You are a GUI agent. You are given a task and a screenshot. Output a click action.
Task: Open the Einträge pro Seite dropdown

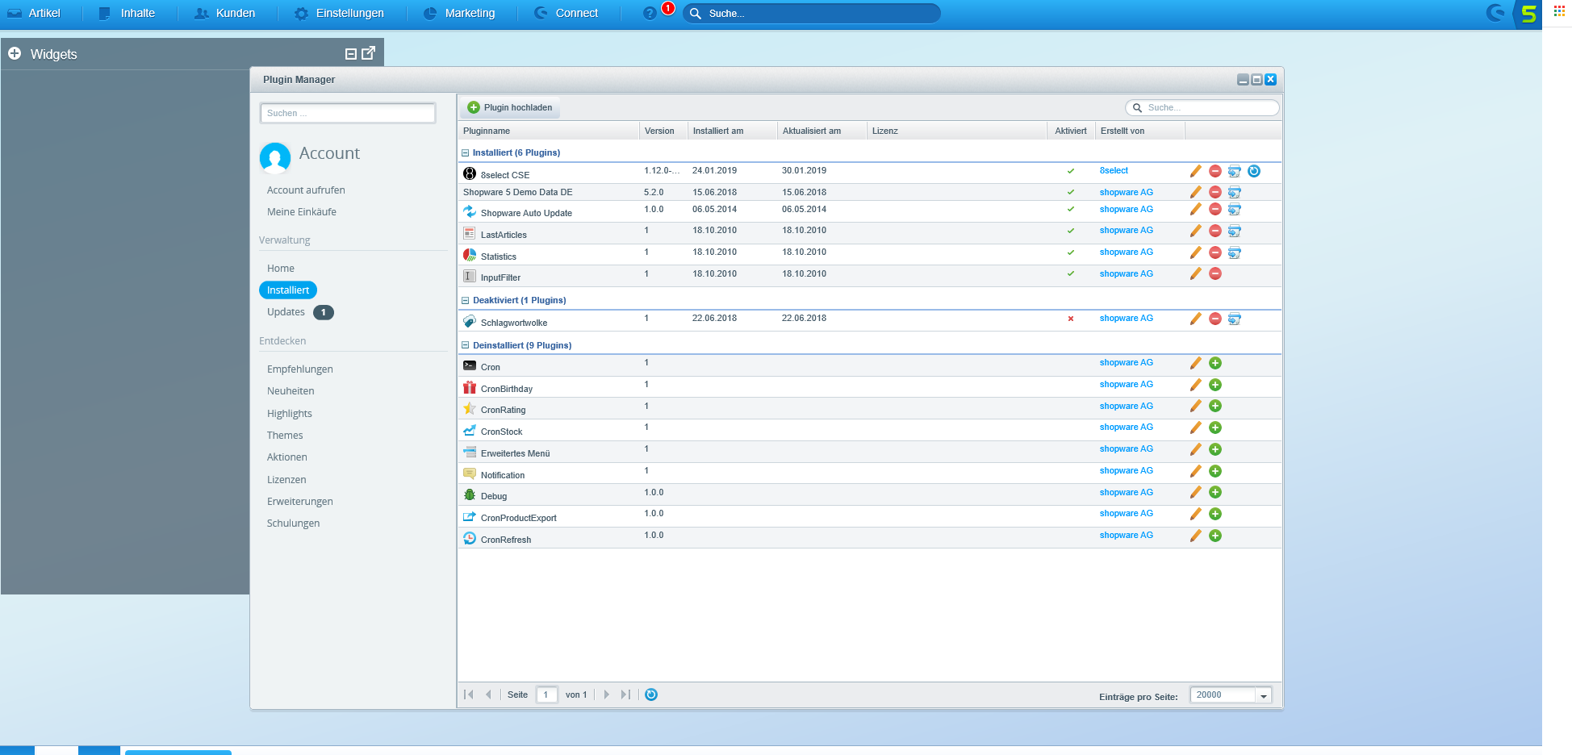(1263, 695)
